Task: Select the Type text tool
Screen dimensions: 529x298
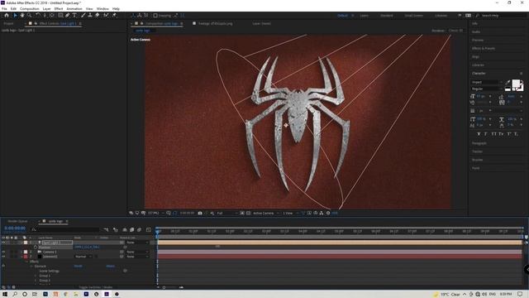Action: 74,15
